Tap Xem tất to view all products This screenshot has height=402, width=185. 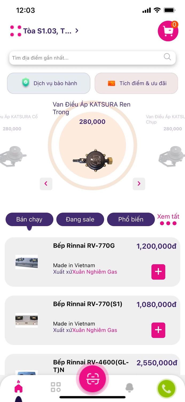tap(168, 217)
